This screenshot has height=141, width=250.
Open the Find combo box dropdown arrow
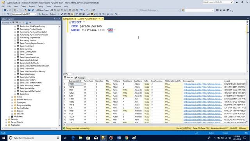(x=212, y=10)
